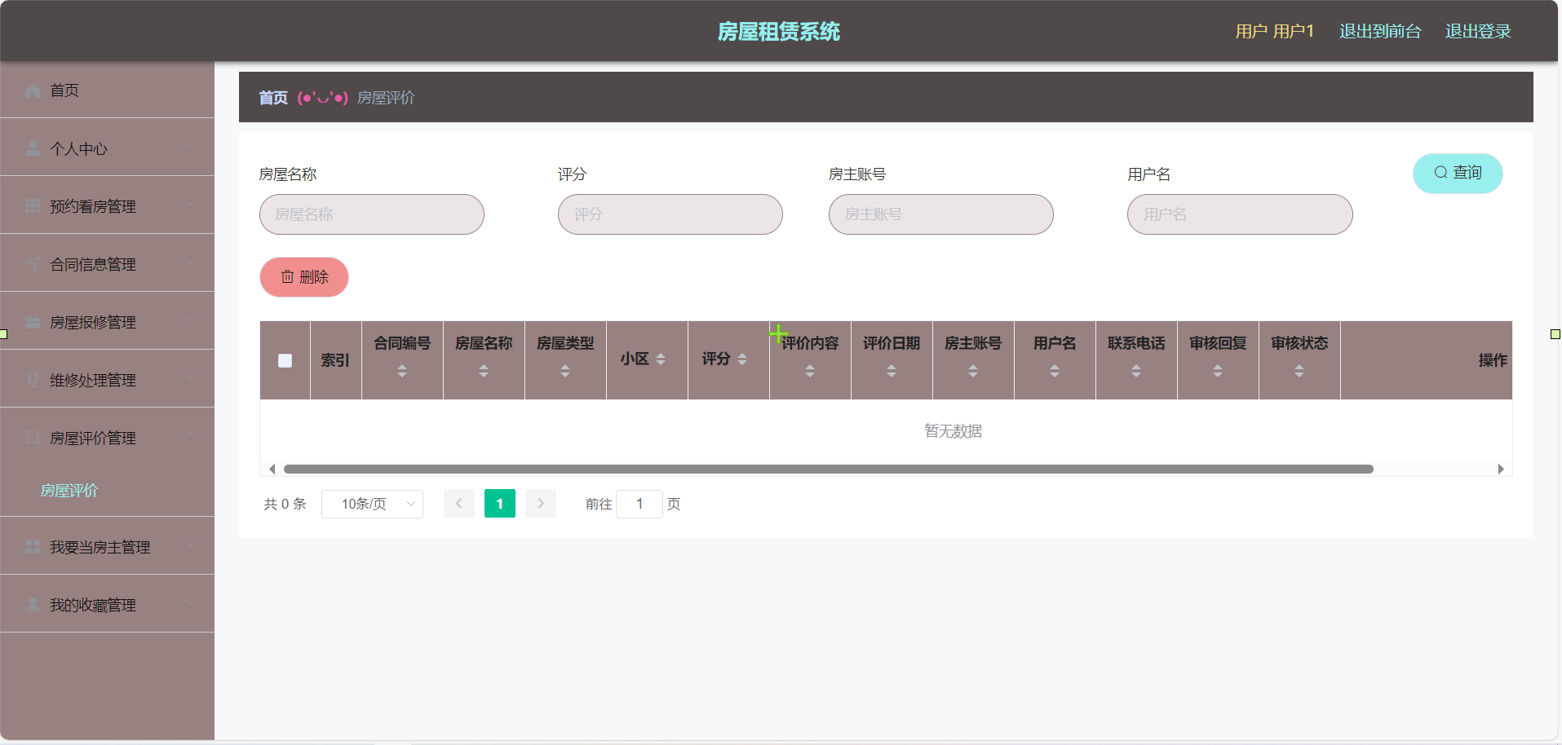Image resolution: width=1562 pixels, height=745 pixels.
Task: Click the home icon beside 首页 in sidebar
Action: point(33,90)
